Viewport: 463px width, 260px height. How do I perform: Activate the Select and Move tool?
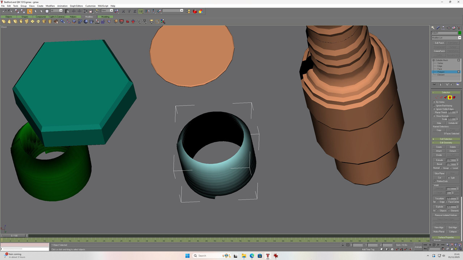(74, 11)
